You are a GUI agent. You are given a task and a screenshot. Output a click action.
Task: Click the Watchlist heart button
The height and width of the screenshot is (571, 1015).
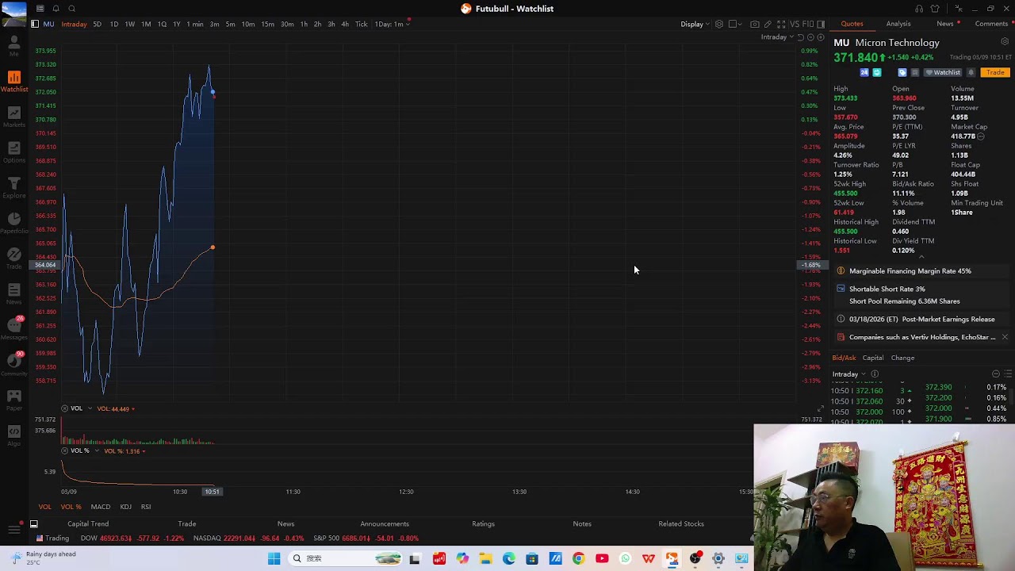(x=944, y=72)
